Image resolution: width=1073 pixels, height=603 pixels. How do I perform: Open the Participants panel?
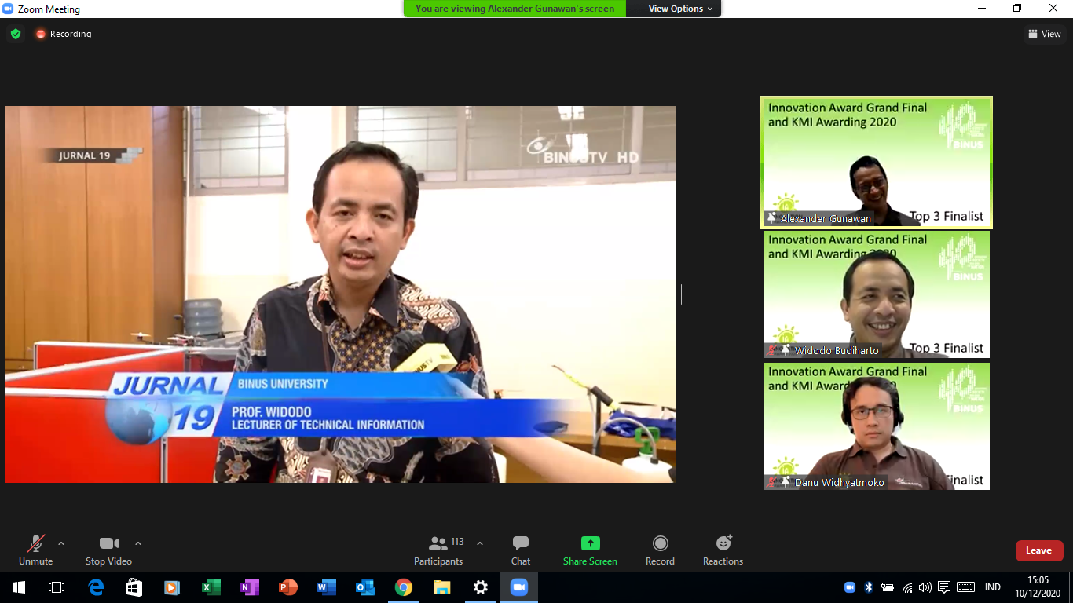pos(438,550)
